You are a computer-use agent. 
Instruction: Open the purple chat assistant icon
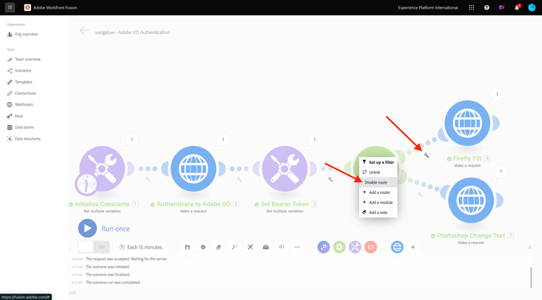point(502,8)
